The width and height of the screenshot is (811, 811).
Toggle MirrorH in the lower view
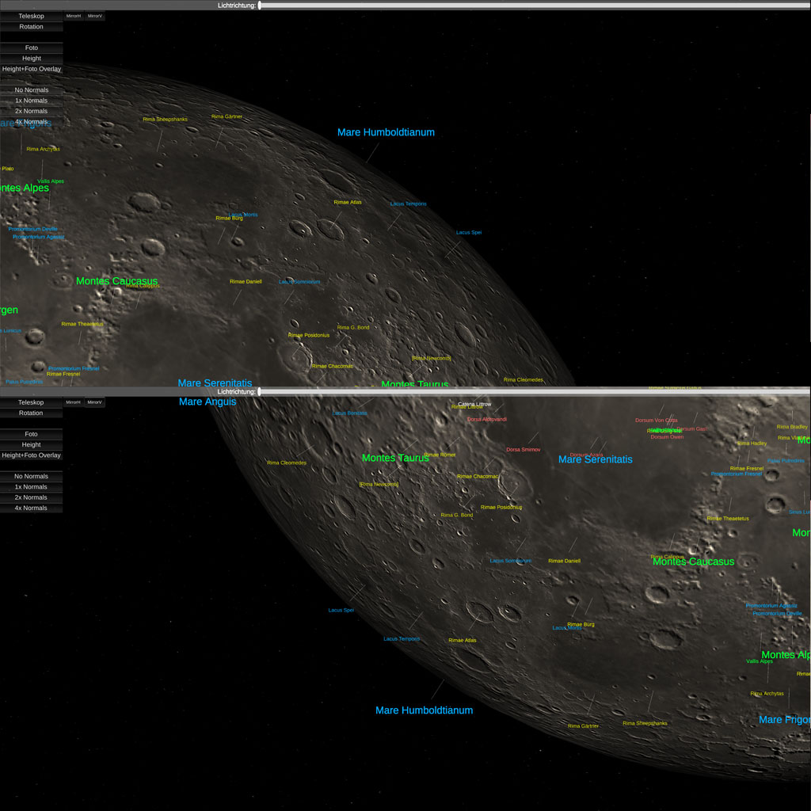(73, 402)
